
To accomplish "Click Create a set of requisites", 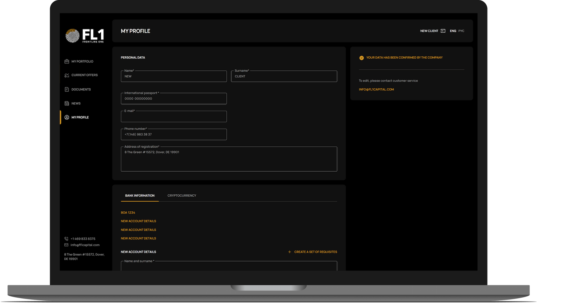I will coord(316,252).
